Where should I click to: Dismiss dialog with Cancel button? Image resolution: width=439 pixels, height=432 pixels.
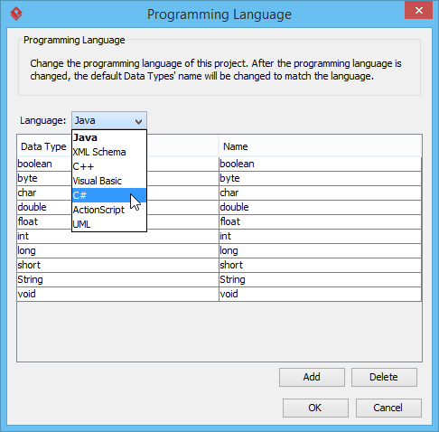[388, 408]
